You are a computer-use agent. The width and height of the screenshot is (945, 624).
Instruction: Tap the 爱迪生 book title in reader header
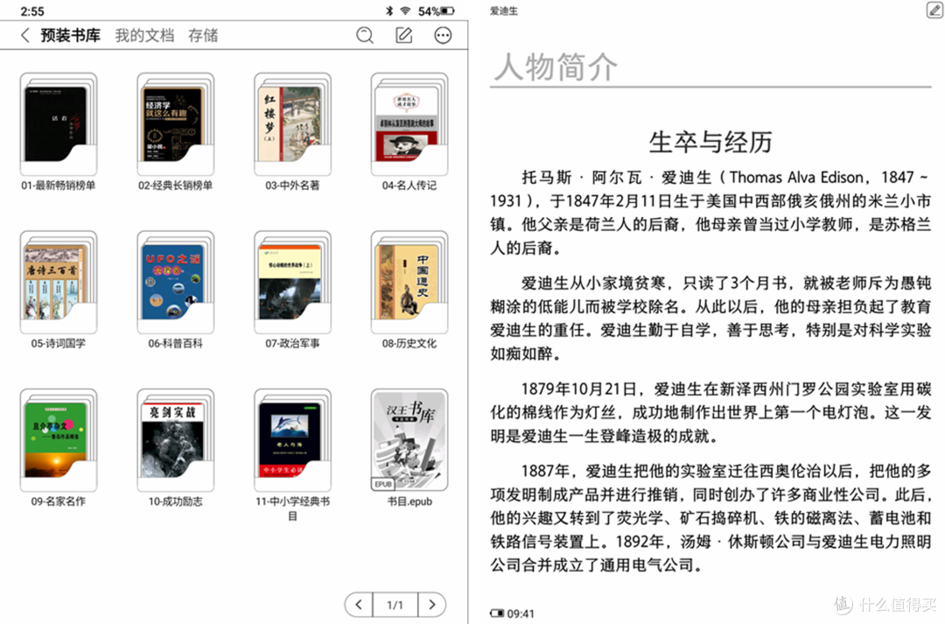coord(504,11)
